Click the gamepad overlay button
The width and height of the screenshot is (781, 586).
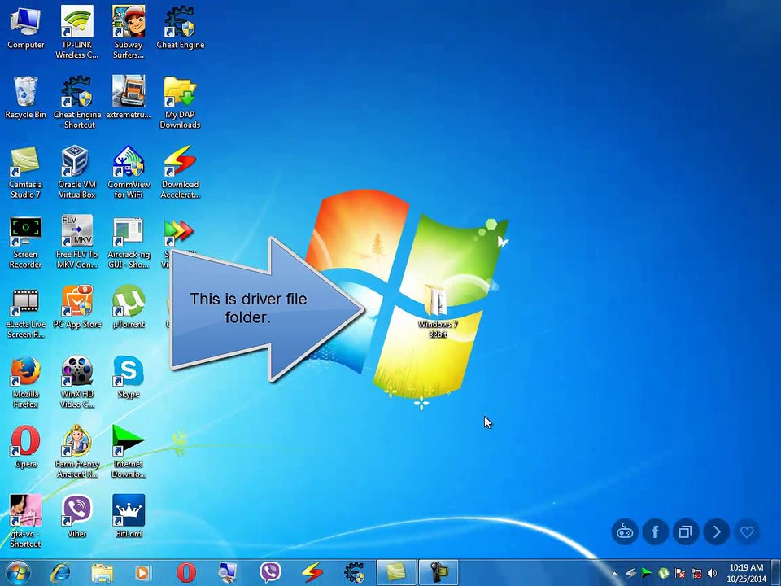625,531
